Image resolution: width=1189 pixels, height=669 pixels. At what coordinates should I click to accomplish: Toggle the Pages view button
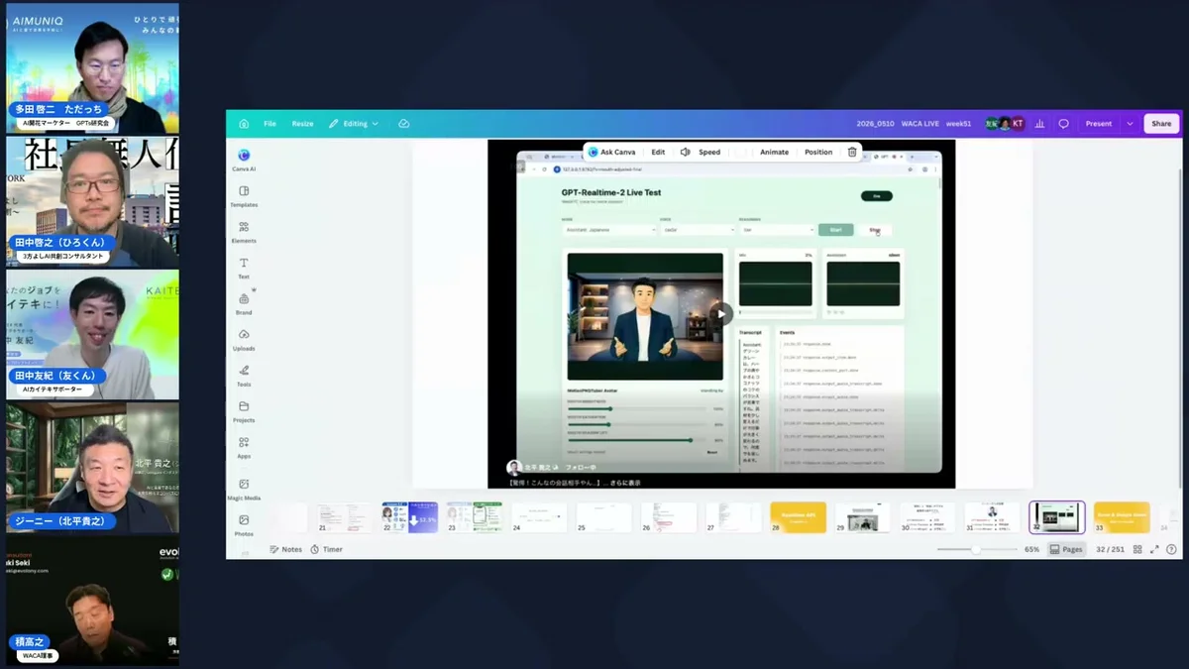1066,549
